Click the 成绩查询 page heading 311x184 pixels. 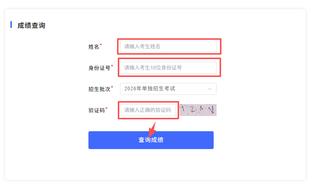click(31, 26)
